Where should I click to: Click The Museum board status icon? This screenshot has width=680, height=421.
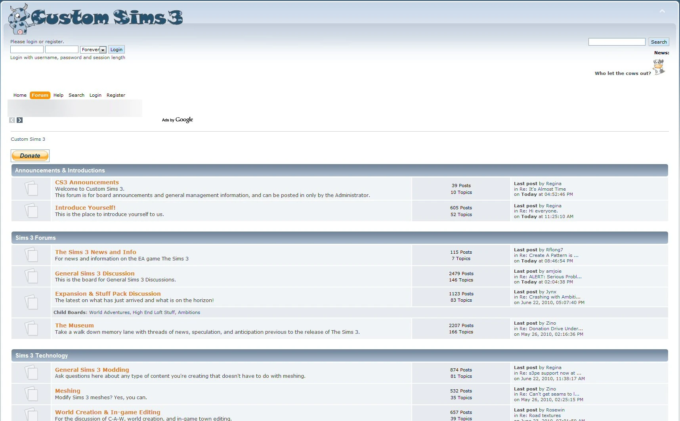point(31,328)
